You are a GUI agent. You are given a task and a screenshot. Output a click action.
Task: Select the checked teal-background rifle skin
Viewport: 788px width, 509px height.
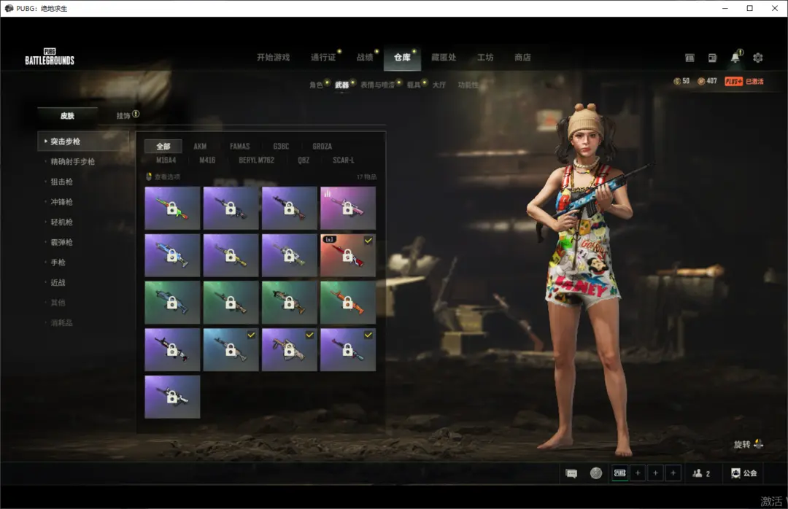(x=231, y=350)
